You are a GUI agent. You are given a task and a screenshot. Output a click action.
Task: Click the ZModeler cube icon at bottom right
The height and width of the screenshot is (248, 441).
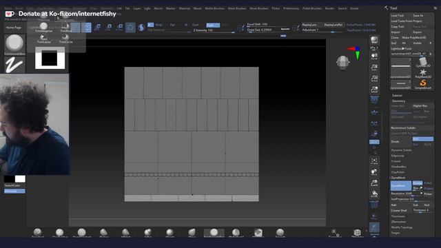click(x=358, y=233)
